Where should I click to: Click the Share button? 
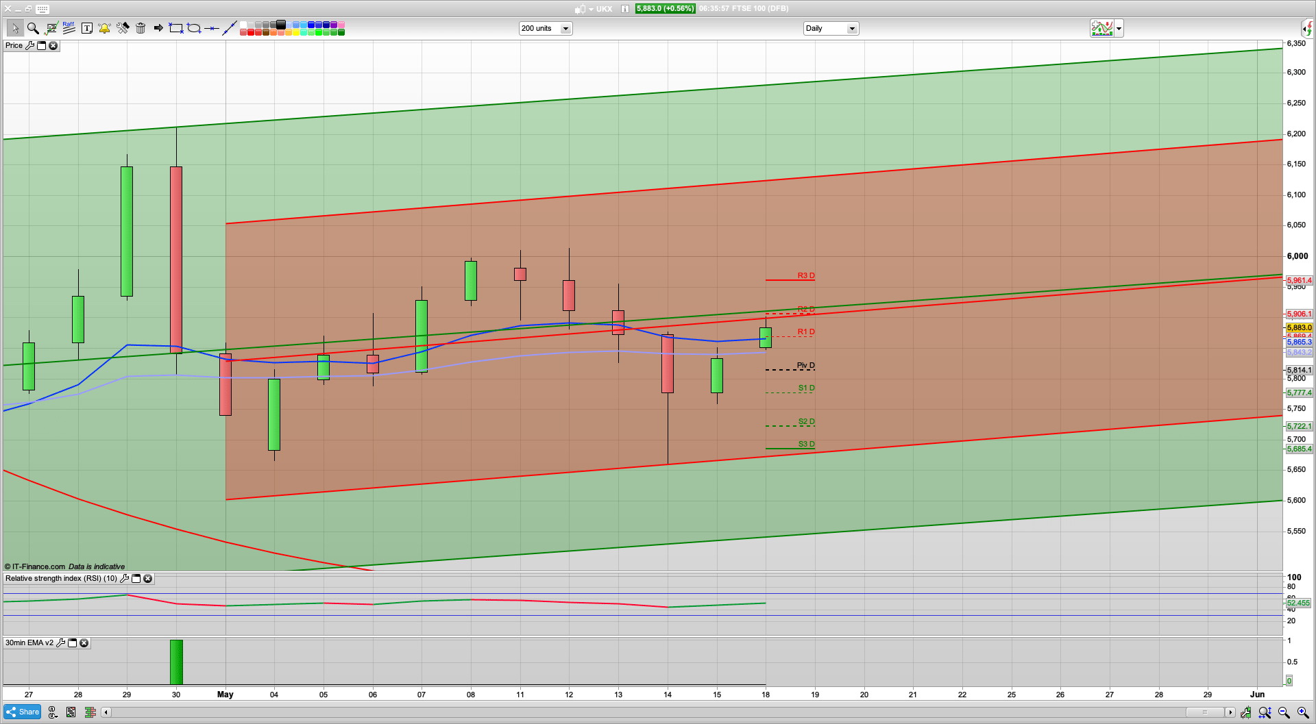[23, 712]
